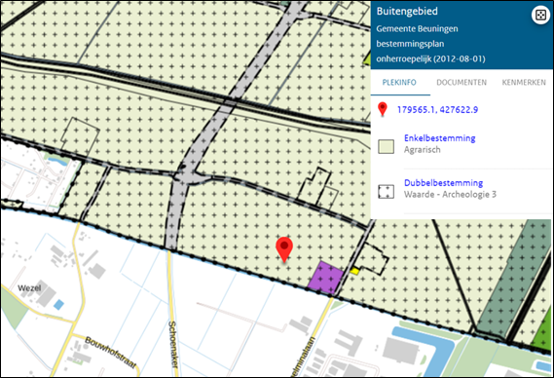The image size is (554, 378).
Task: Select the small yellow parcel on the map
Action: [354, 271]
